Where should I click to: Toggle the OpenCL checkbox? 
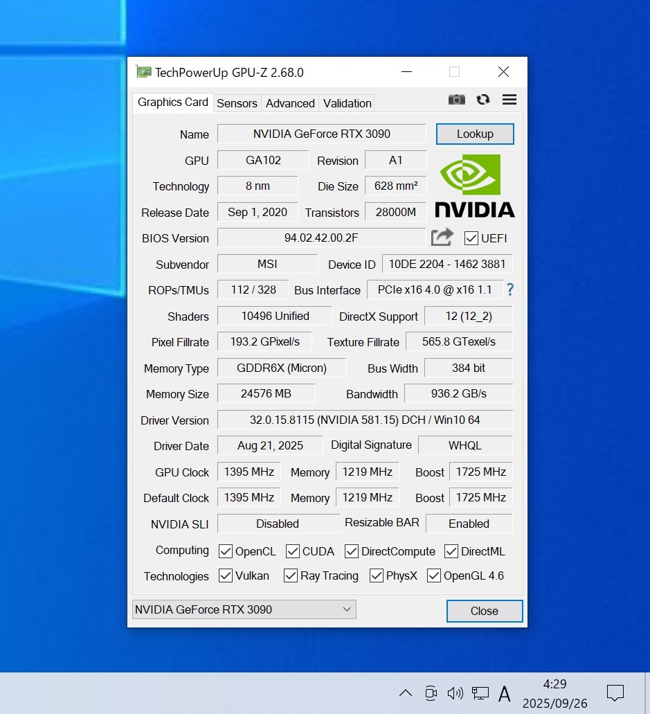(x=225, y=551)
